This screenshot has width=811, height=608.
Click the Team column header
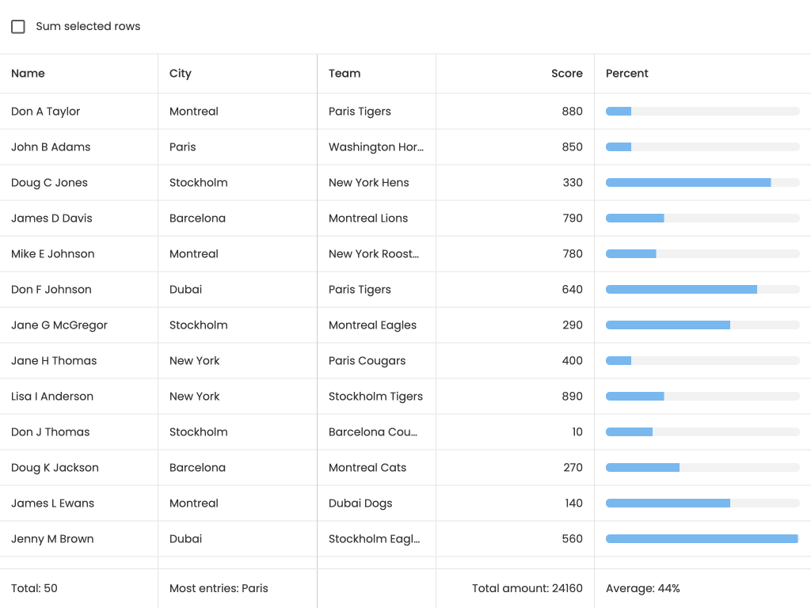click(345, 74)
